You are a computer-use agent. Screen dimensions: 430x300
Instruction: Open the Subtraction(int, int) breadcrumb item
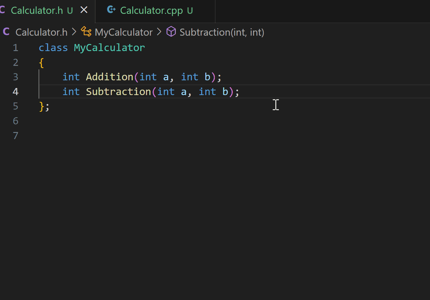tap(222, 32)
